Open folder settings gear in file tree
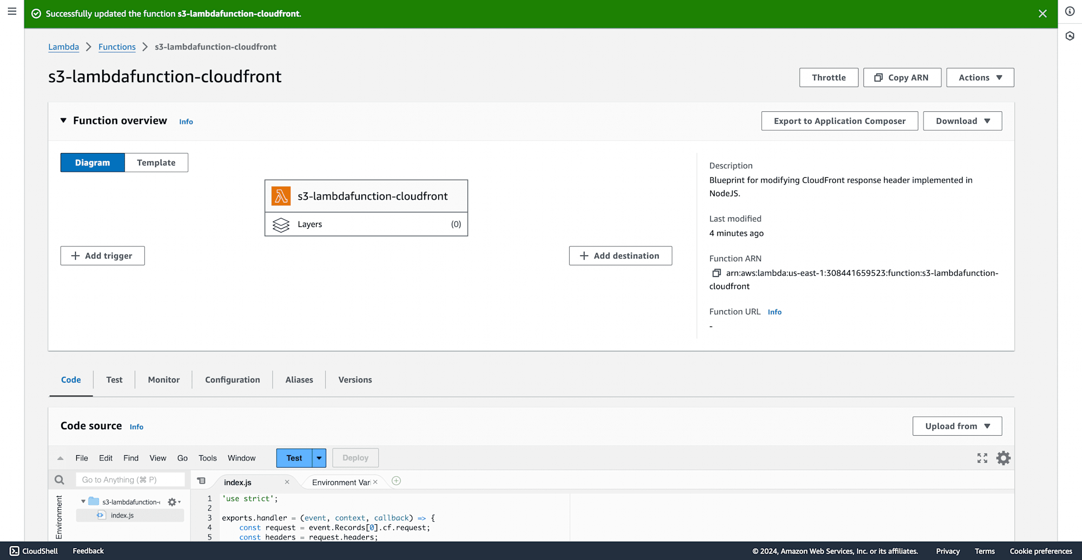1082x560 pixels. (174, 502)
